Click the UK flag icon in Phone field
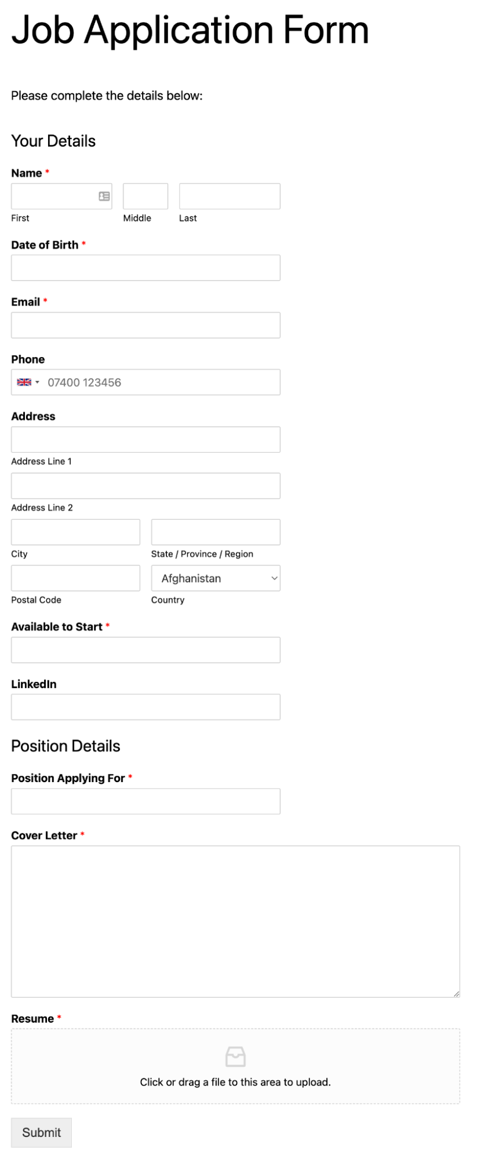The image size is (477, 1159). (x=24, y=382)
